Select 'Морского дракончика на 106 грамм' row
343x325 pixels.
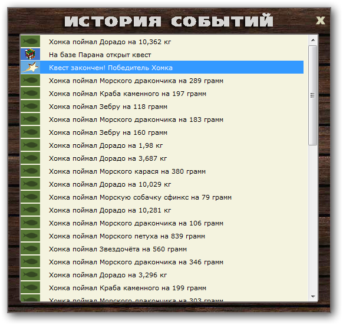[162, 223]
